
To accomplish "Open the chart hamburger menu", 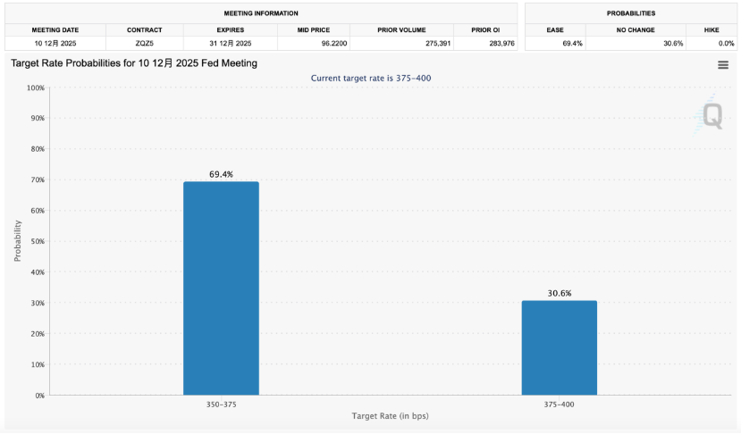I will tap(722, 64).
